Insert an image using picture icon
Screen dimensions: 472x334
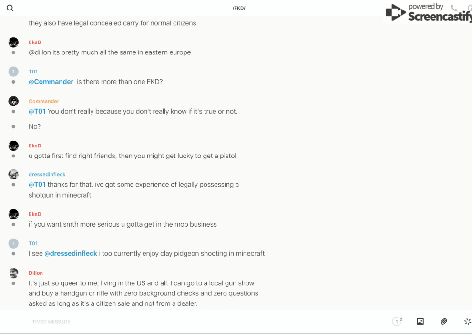pyautogui.click(x=420, y=322)
